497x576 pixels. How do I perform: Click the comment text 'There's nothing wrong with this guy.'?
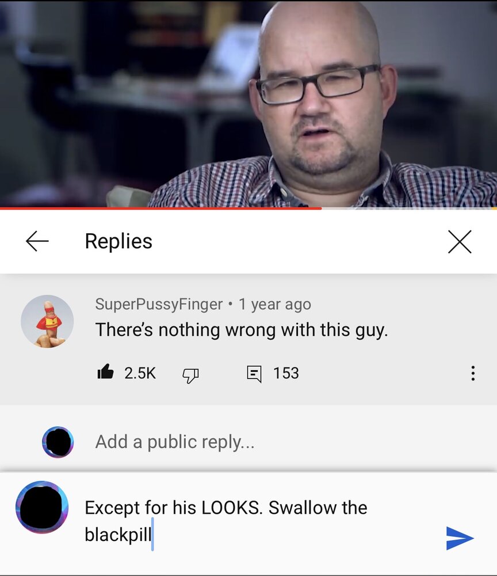[242, 329]
